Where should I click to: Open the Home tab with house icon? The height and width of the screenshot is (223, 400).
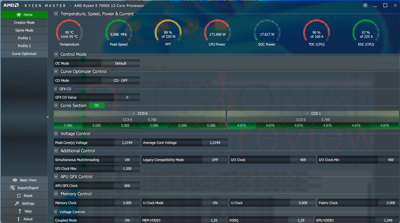24,15
